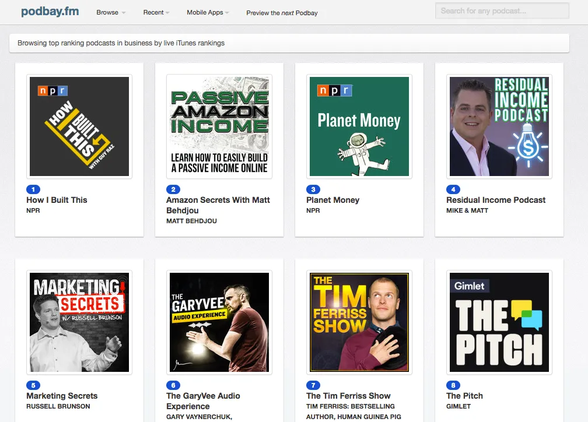Click rank badge number 3

pyautogui.click(x=313, y=189)
